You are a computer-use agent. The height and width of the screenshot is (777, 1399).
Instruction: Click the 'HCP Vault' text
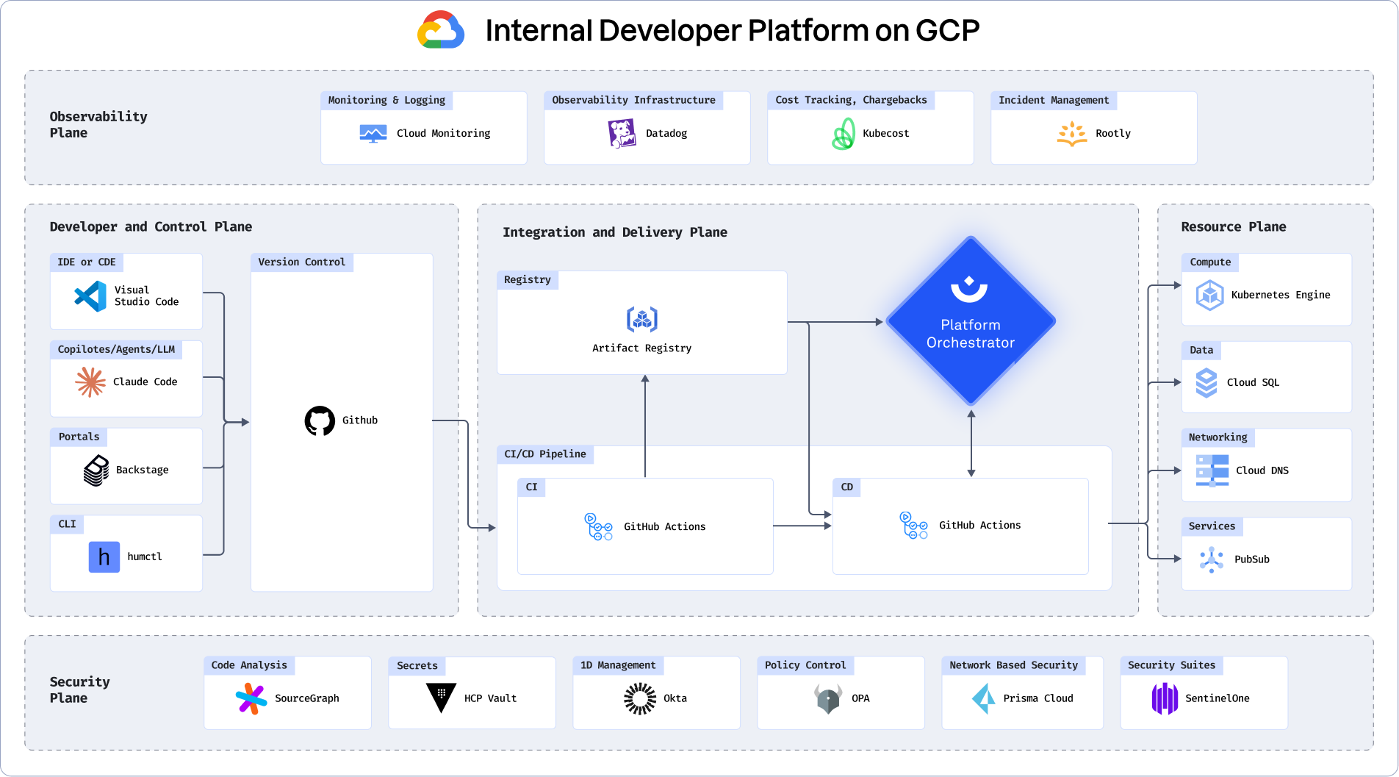coord(490,698)
